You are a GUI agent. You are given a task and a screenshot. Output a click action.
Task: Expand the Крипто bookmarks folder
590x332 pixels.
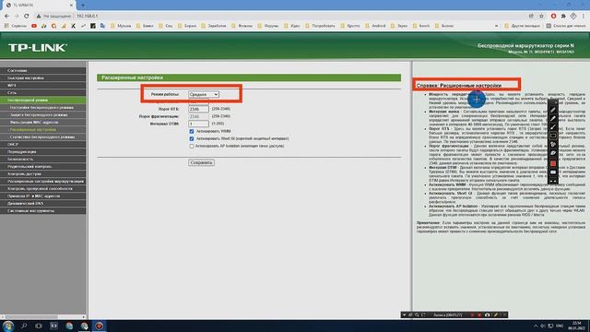(350, 26)
